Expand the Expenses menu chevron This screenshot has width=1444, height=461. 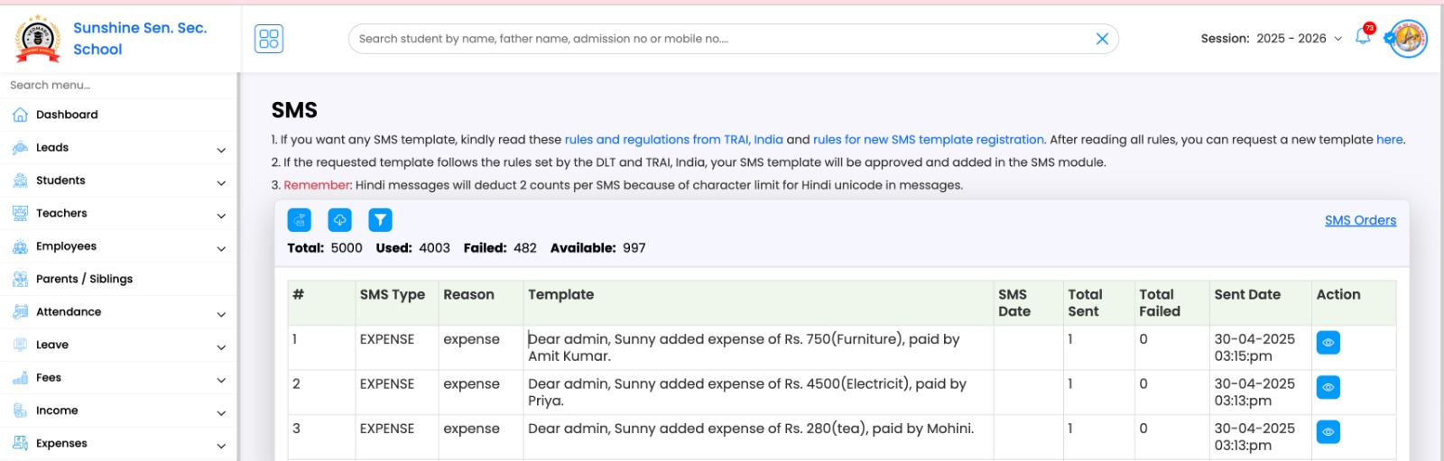click(x=221, y=446)
